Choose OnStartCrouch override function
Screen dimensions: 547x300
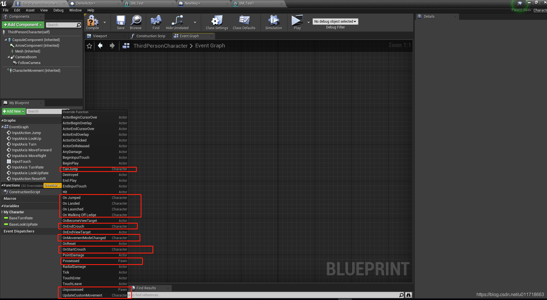pos(95,249)
